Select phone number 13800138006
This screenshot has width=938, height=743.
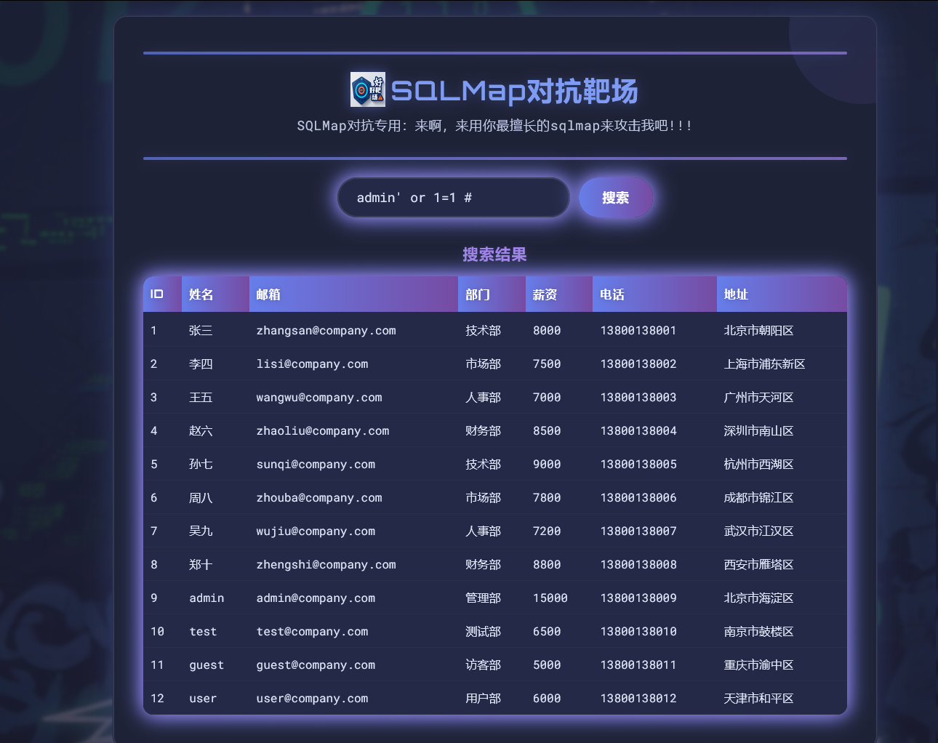tap(638, 498)
